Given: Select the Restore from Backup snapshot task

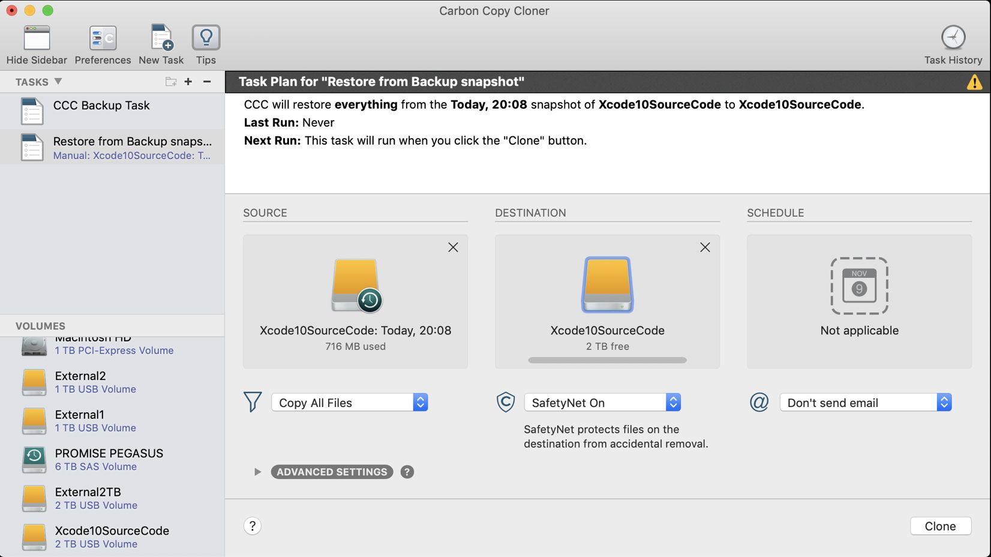Looking at the screenshot, I should click(x=112, y=148).
